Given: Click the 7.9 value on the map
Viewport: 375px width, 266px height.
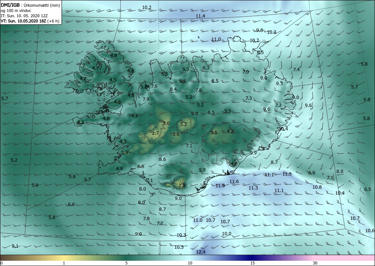Looking at the screenshot, I should [x=146, y=99].
